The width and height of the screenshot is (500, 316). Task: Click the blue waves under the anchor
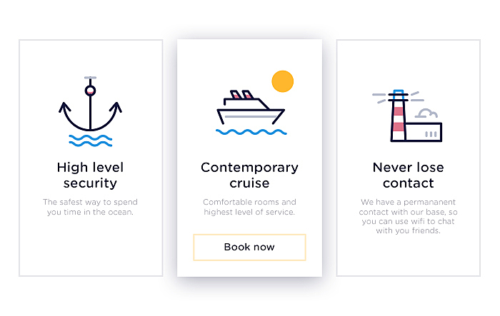pos(90,141)
